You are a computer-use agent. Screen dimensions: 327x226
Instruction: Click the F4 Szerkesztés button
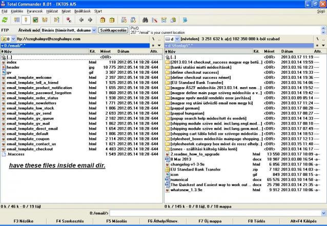click(70, 221)
